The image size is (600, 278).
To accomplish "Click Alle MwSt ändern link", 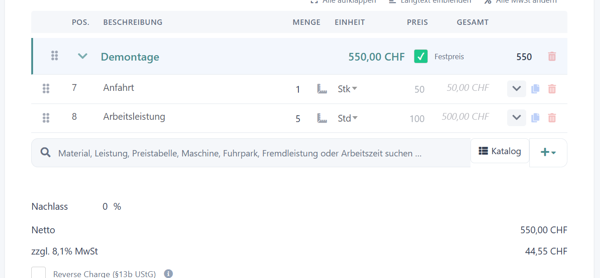I will (521, 1).
